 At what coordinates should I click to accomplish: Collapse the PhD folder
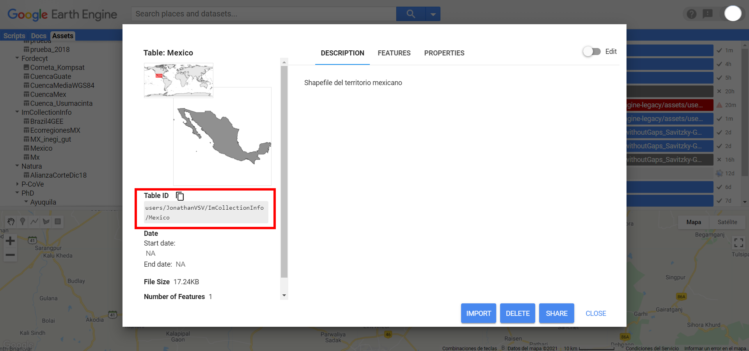tap(17, 193)
